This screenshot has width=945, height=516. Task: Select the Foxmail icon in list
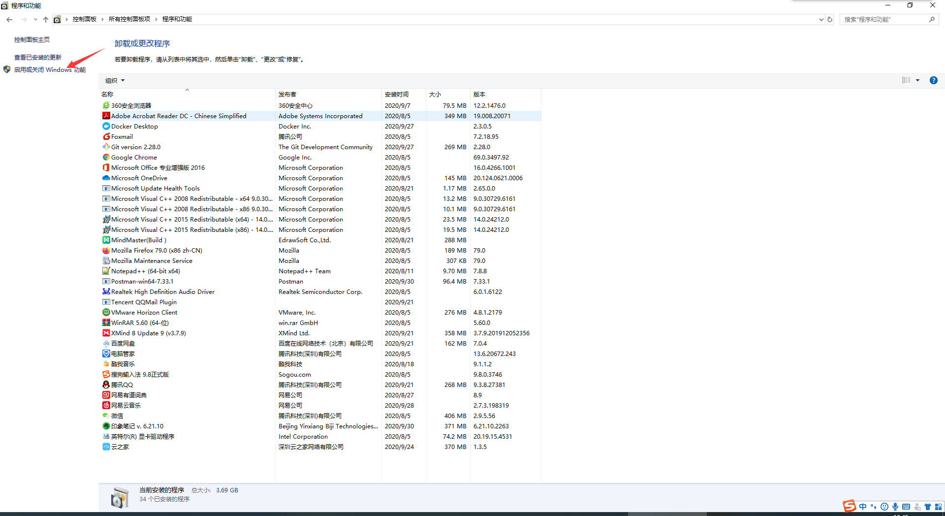click(x=106, y=136)
